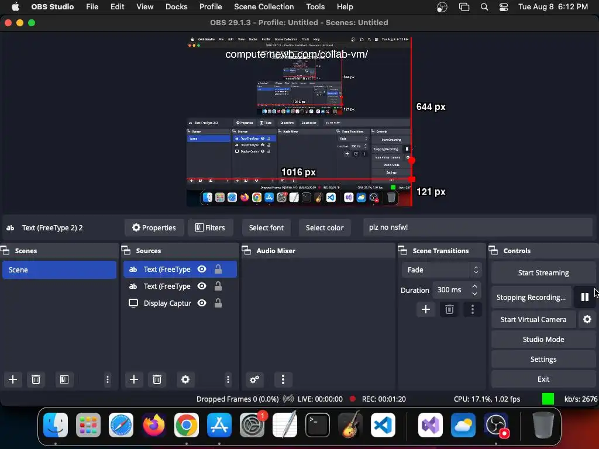This screenshot has height=449, width=599.
Task: Click the Exit button in Controls
Action: (543, 379)
